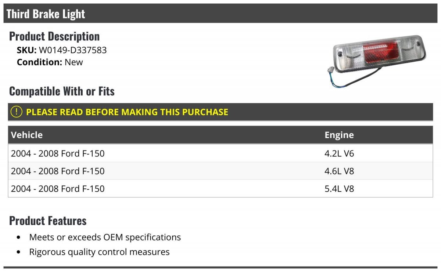Click the Rigorous quality control measures bullet

[x=100, y=252]
